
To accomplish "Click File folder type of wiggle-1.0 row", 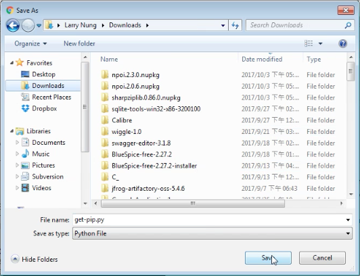I will (x=321, y=131).
